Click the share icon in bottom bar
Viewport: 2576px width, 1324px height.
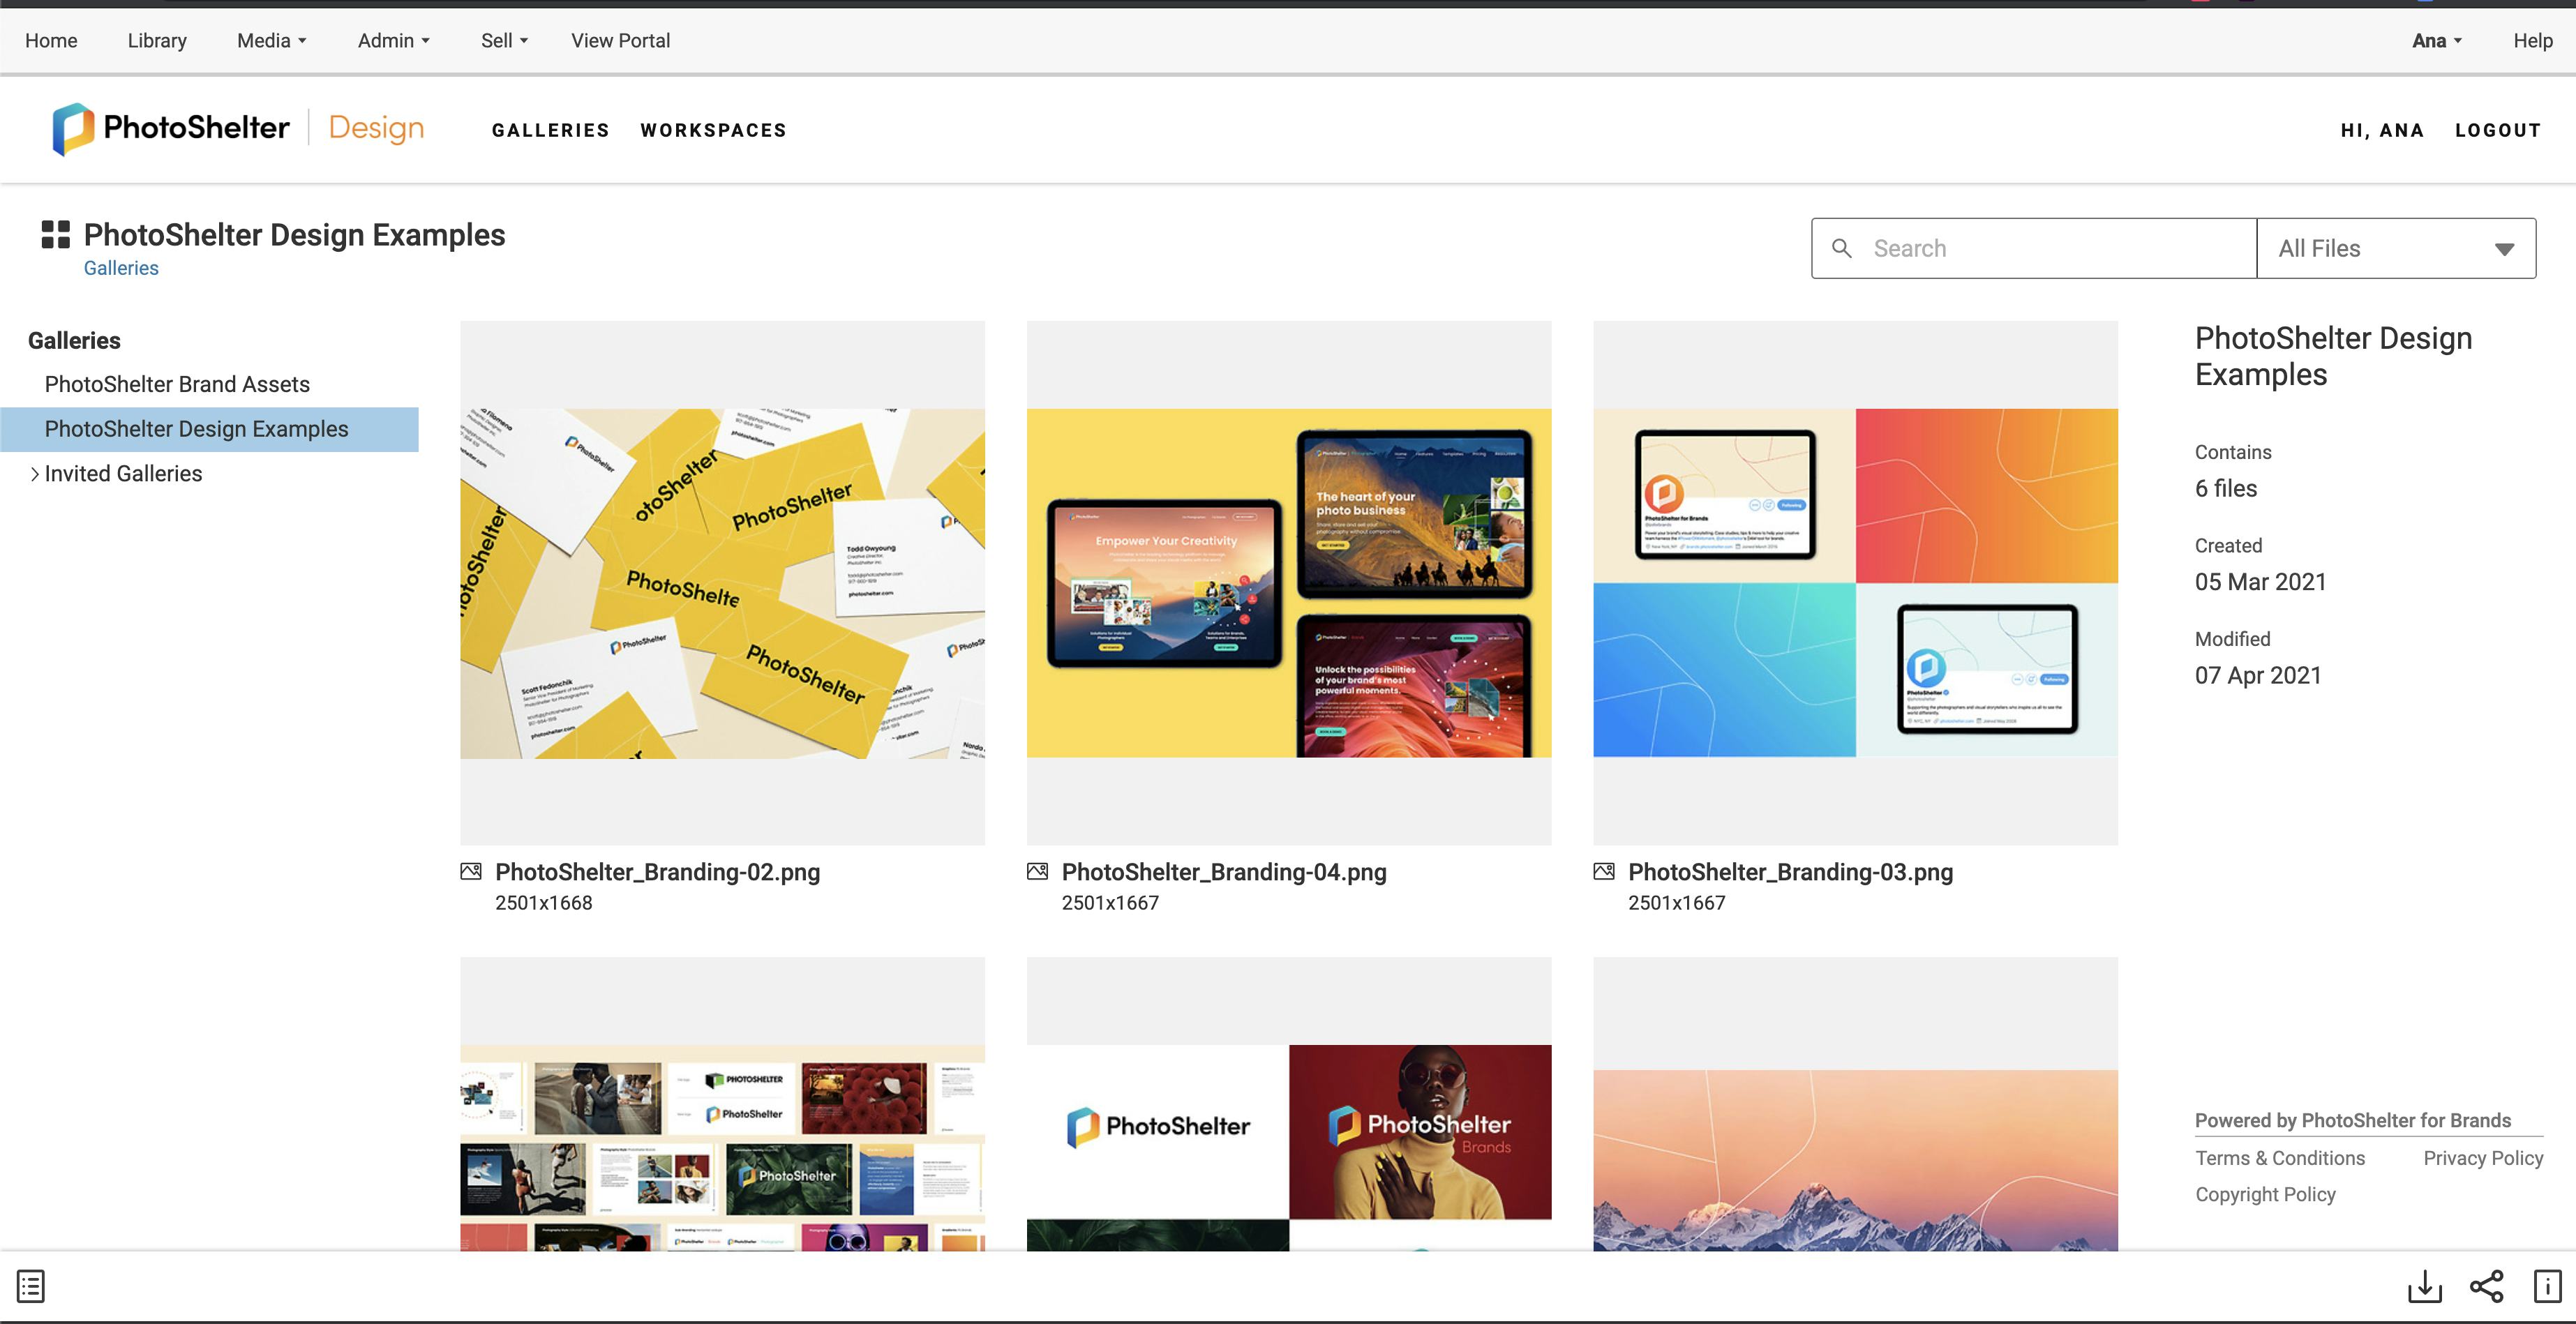(2486, 1286)
